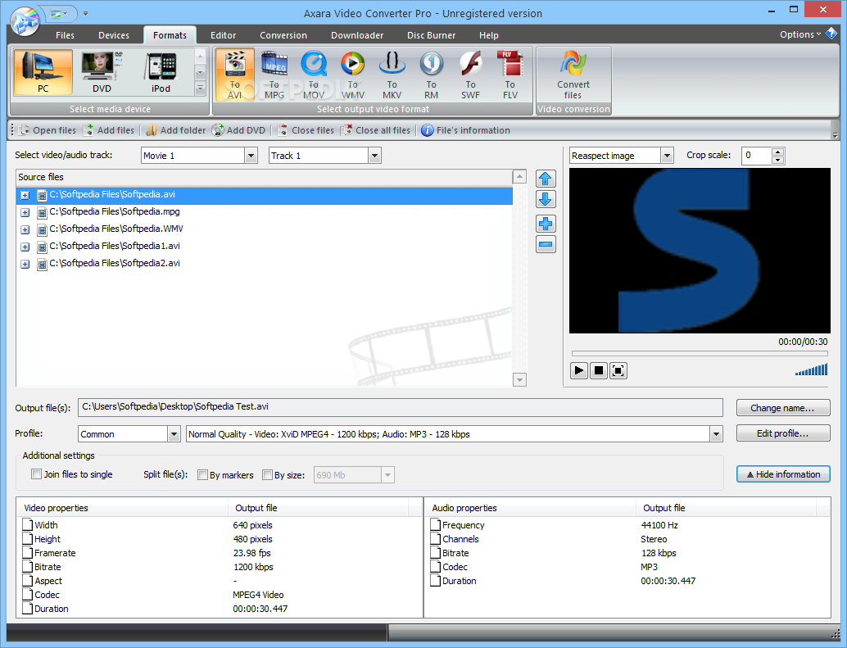Adjust the preview volume level bars
The image size is (847, 648).
point(811,370)
